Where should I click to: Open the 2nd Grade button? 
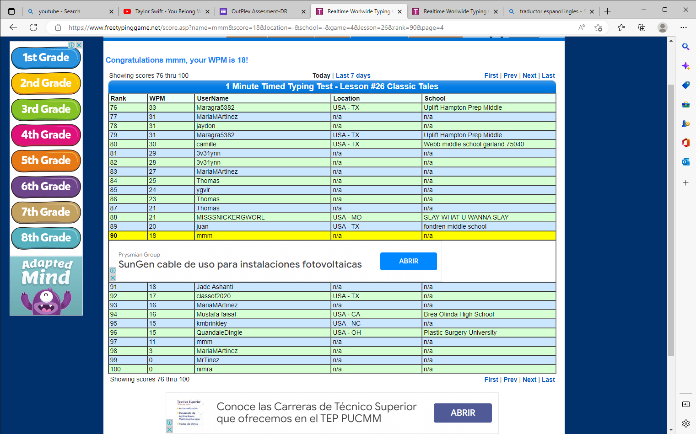click(46, 83)
